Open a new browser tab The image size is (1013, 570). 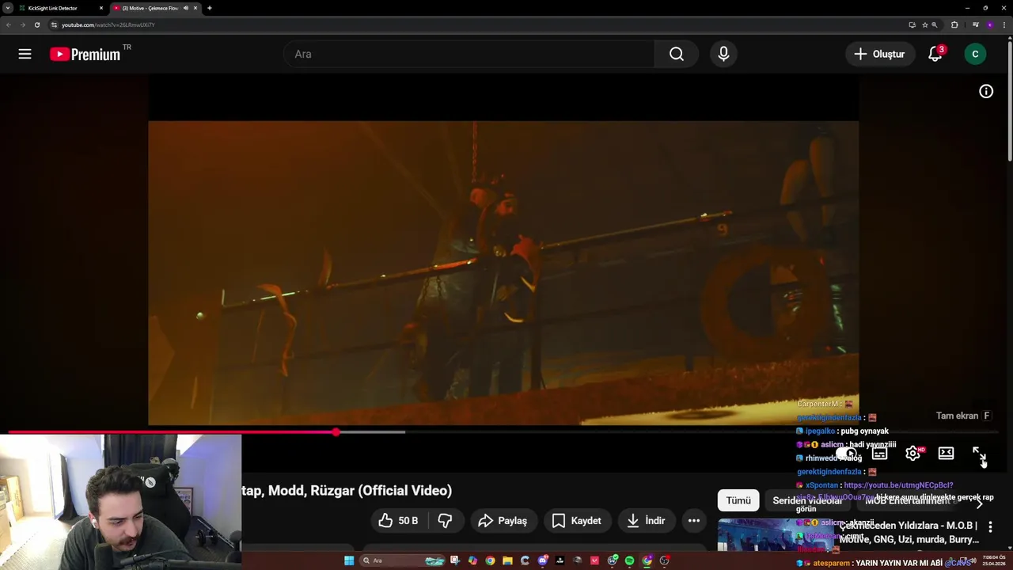click(x=209, y=8)
